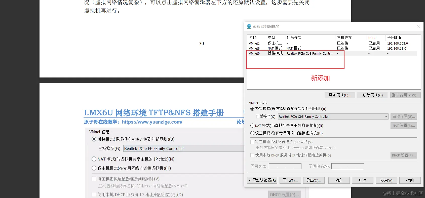Click the 外部连接 column header
Screen dimensions: 425x198
point(310,37)
